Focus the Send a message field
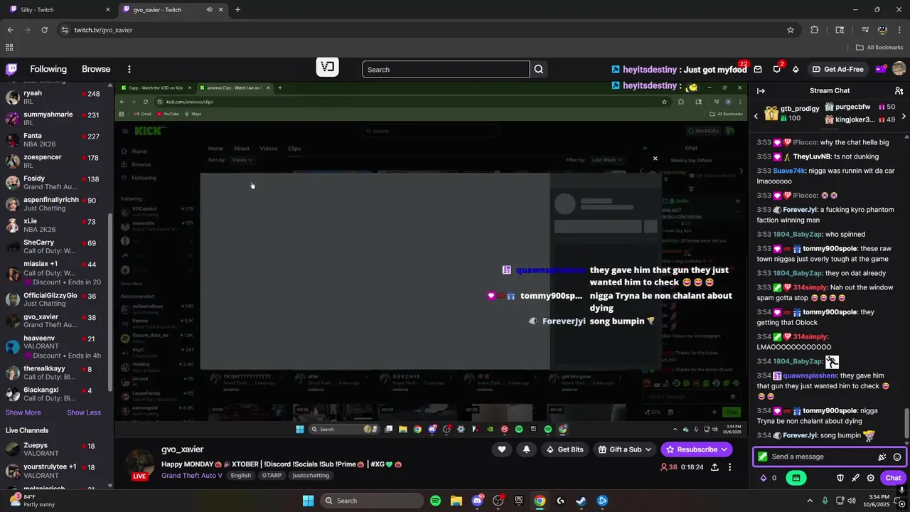The height and width of the screenshot is (512, 910). pyautogui.click(x=829, y=457)
